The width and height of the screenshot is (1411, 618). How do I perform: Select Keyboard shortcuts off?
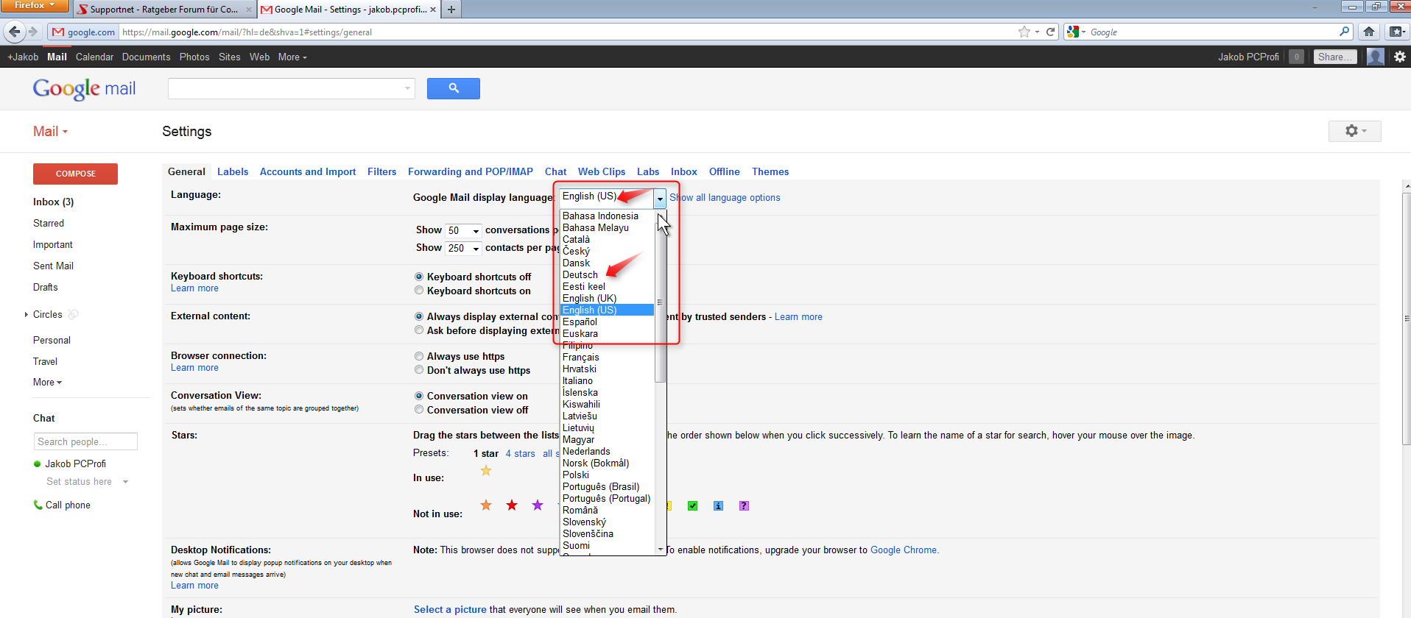pos(419,277)
